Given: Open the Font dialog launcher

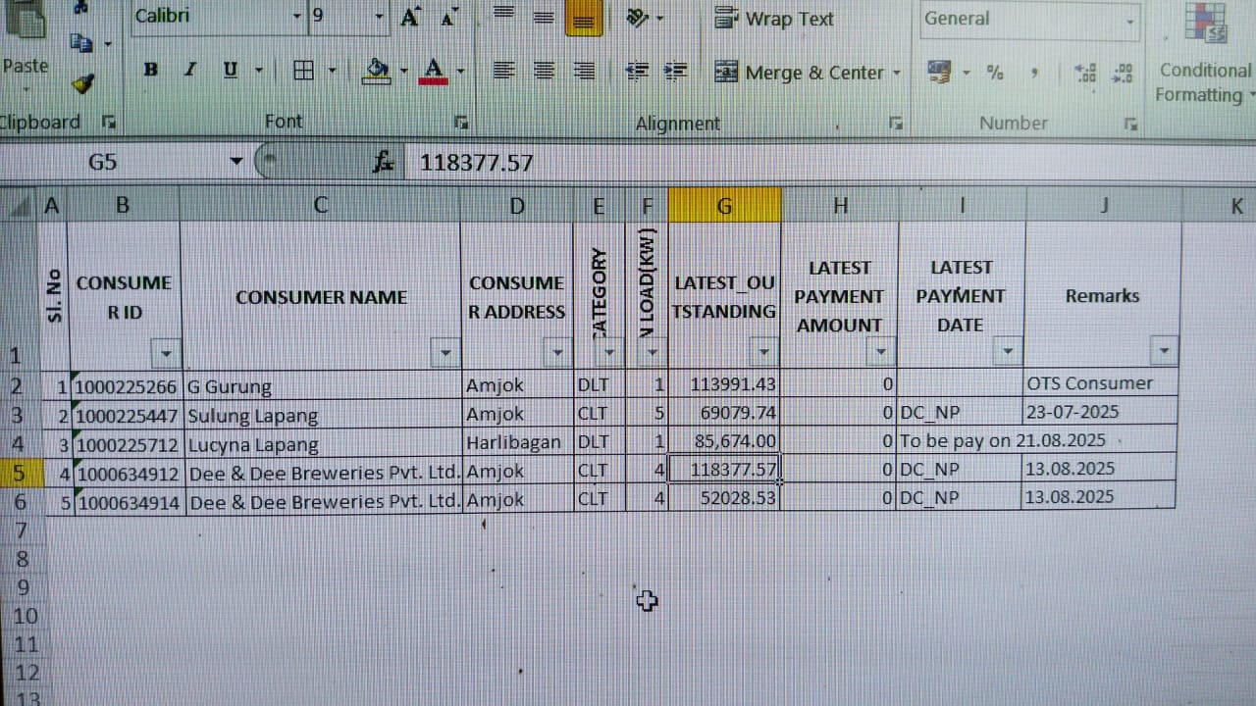Looking at the screenshot, I should point(461,122).
